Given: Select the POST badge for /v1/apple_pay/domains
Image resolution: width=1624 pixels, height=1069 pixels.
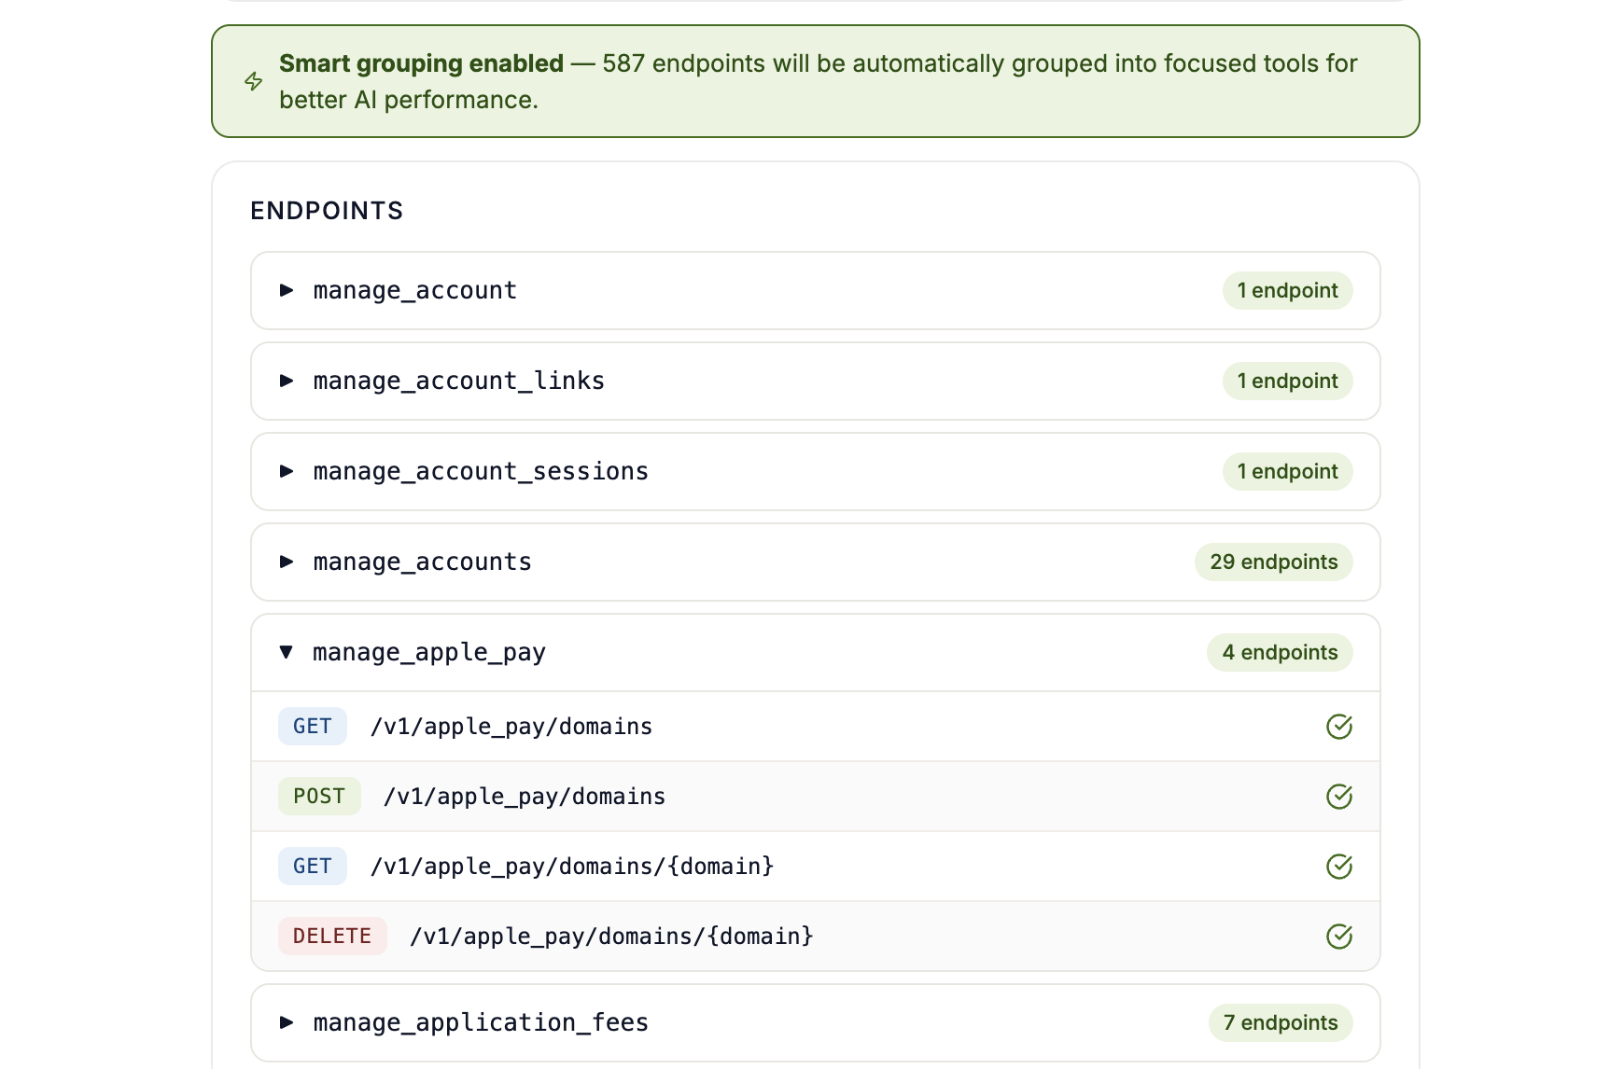Looking at the screenshot, I should 319,796.
